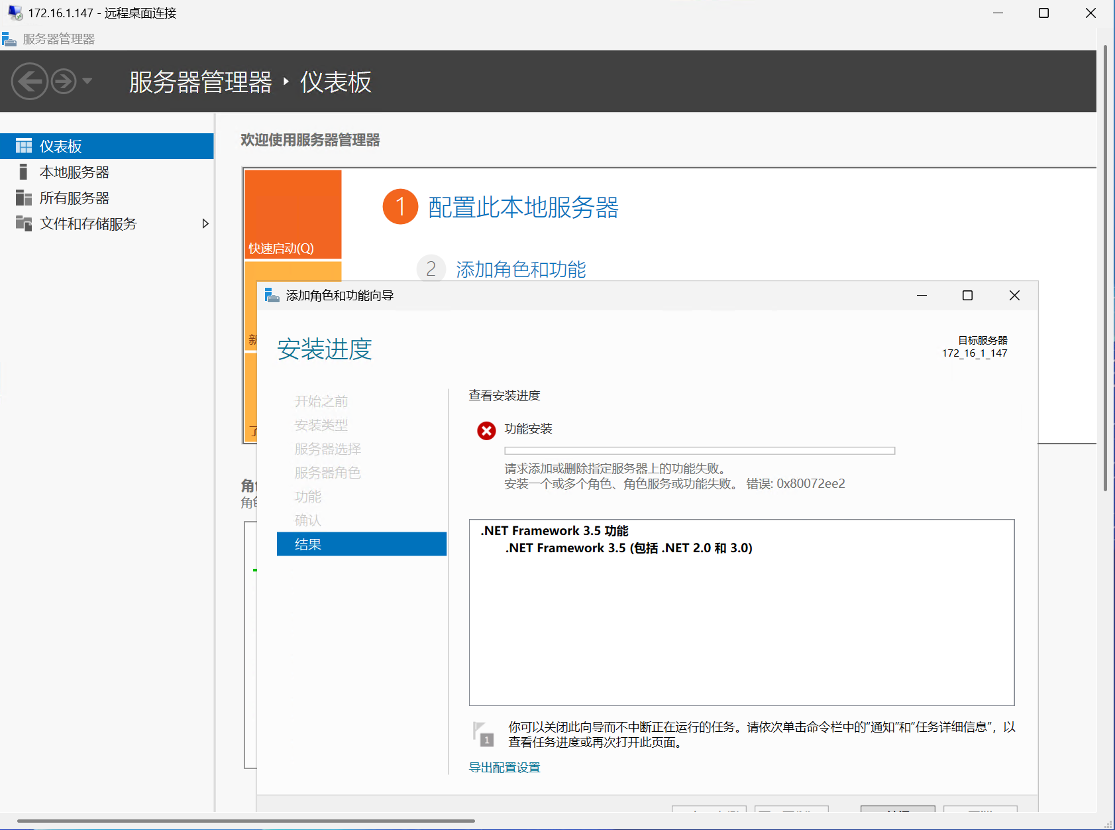Click the 开始之前 wizard step
Viewport: 1115px width, 830px height.
(x=321, y=401)
